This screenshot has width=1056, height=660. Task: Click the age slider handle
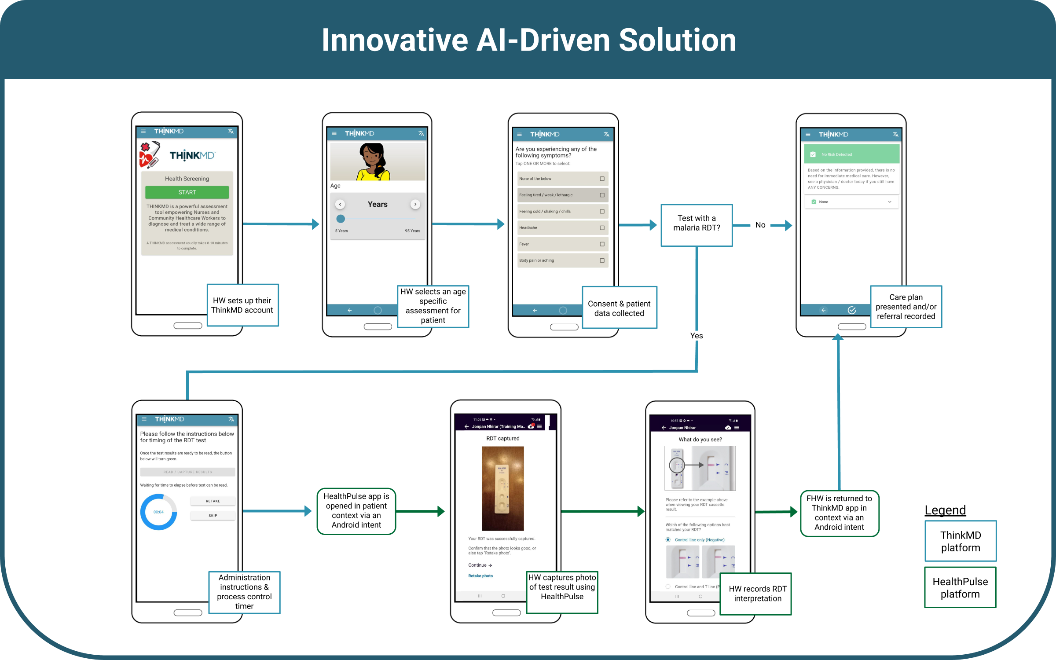[341, 219]
